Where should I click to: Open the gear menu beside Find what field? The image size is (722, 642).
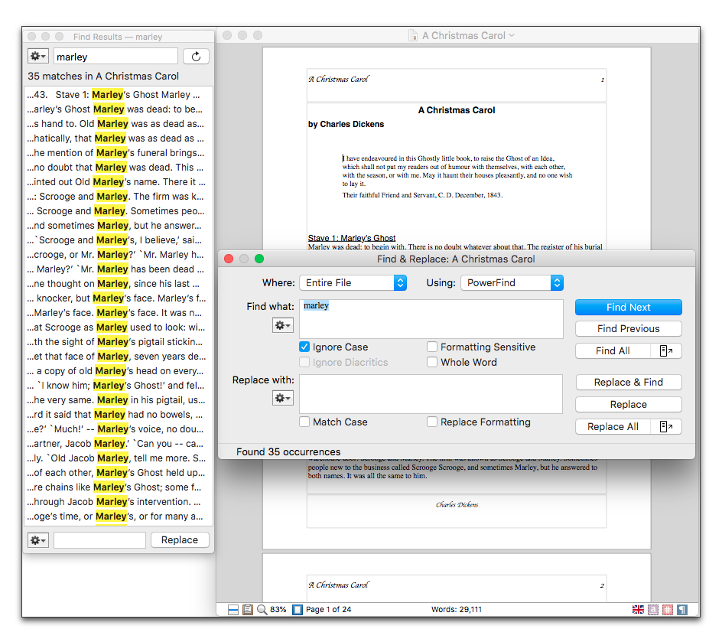coord(283,326)
